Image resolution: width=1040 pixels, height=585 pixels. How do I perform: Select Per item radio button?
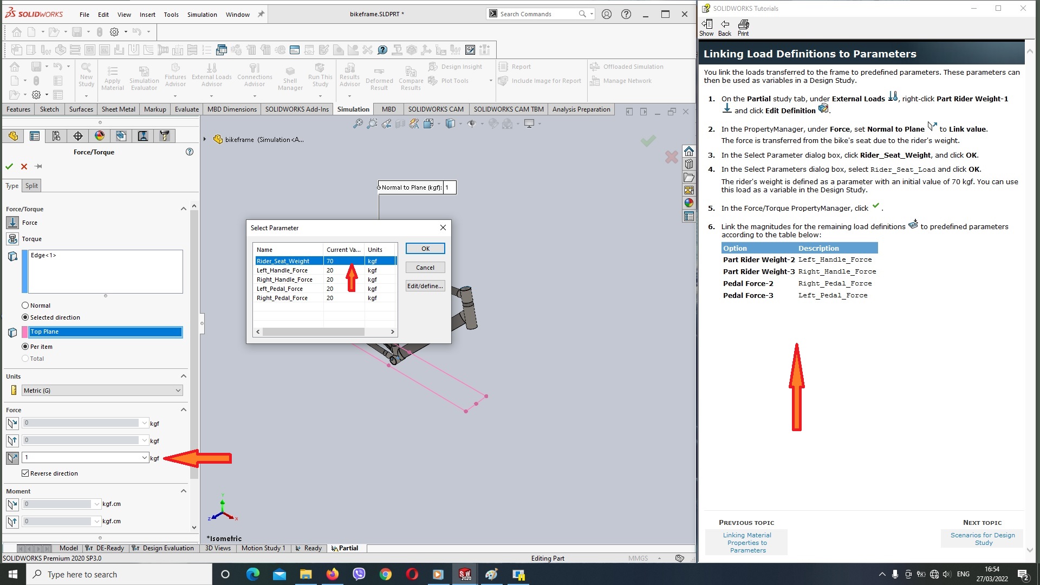click(25, 347)
